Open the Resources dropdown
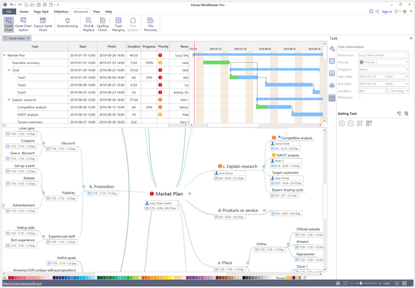Screen dimensions: 415x288 pos(407,55)
